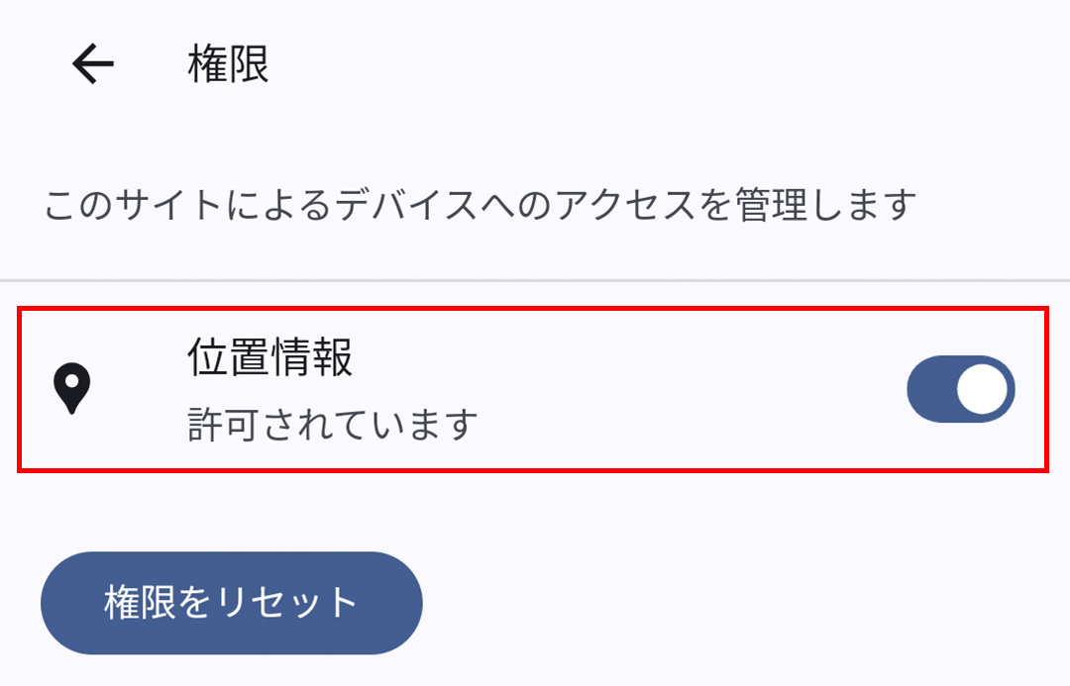This screenshot has width=1070, height=686.
Task: Disable location permission with the blue switch
Action: (961, 389)
